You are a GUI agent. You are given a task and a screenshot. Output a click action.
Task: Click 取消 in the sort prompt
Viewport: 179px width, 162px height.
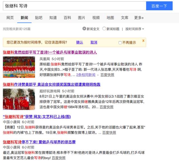pos(94,42)
